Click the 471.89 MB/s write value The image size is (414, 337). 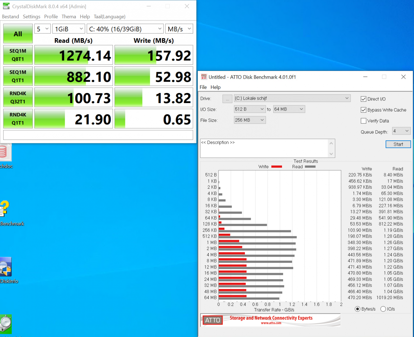[360, 261]
